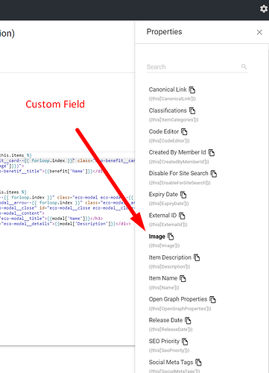Image resolution: width=269 pixels, height=373 pixels.
Task: Click the {{this['Name']}} code text
Action: pos(164,288)
